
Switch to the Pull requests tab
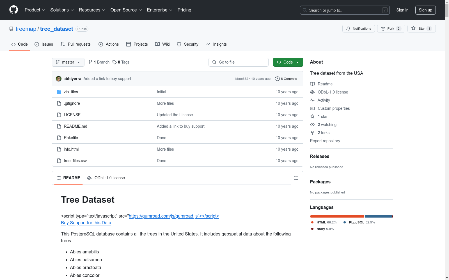click(75, 44)
